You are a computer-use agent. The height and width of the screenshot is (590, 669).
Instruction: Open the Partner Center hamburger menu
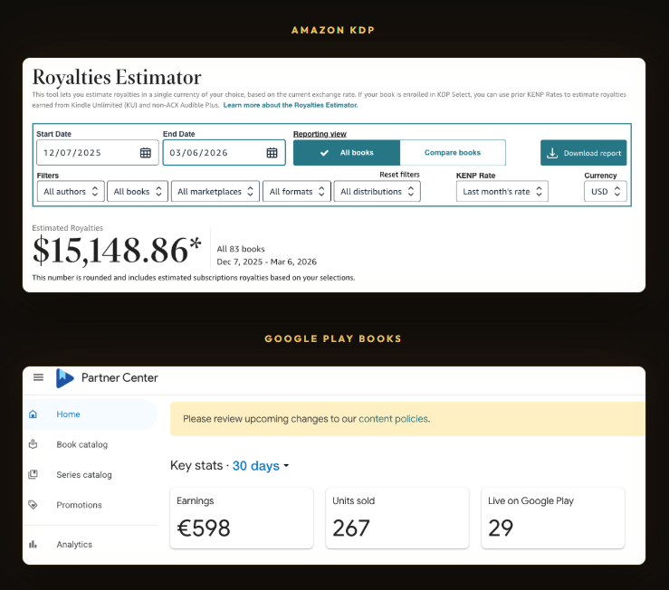click(x=38, y=377)
